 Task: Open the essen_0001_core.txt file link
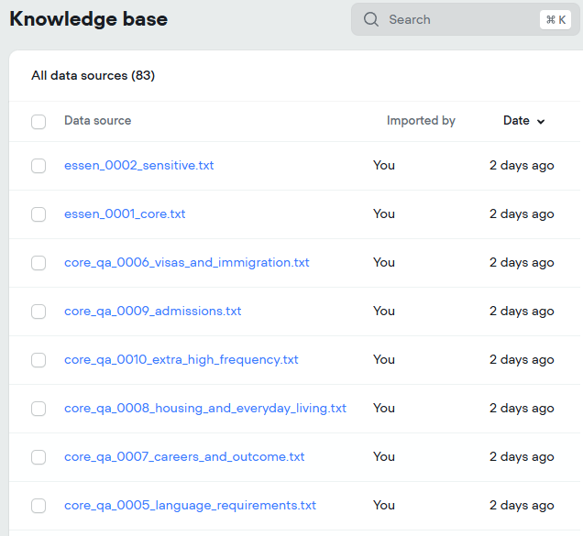[x=125, y=213]
